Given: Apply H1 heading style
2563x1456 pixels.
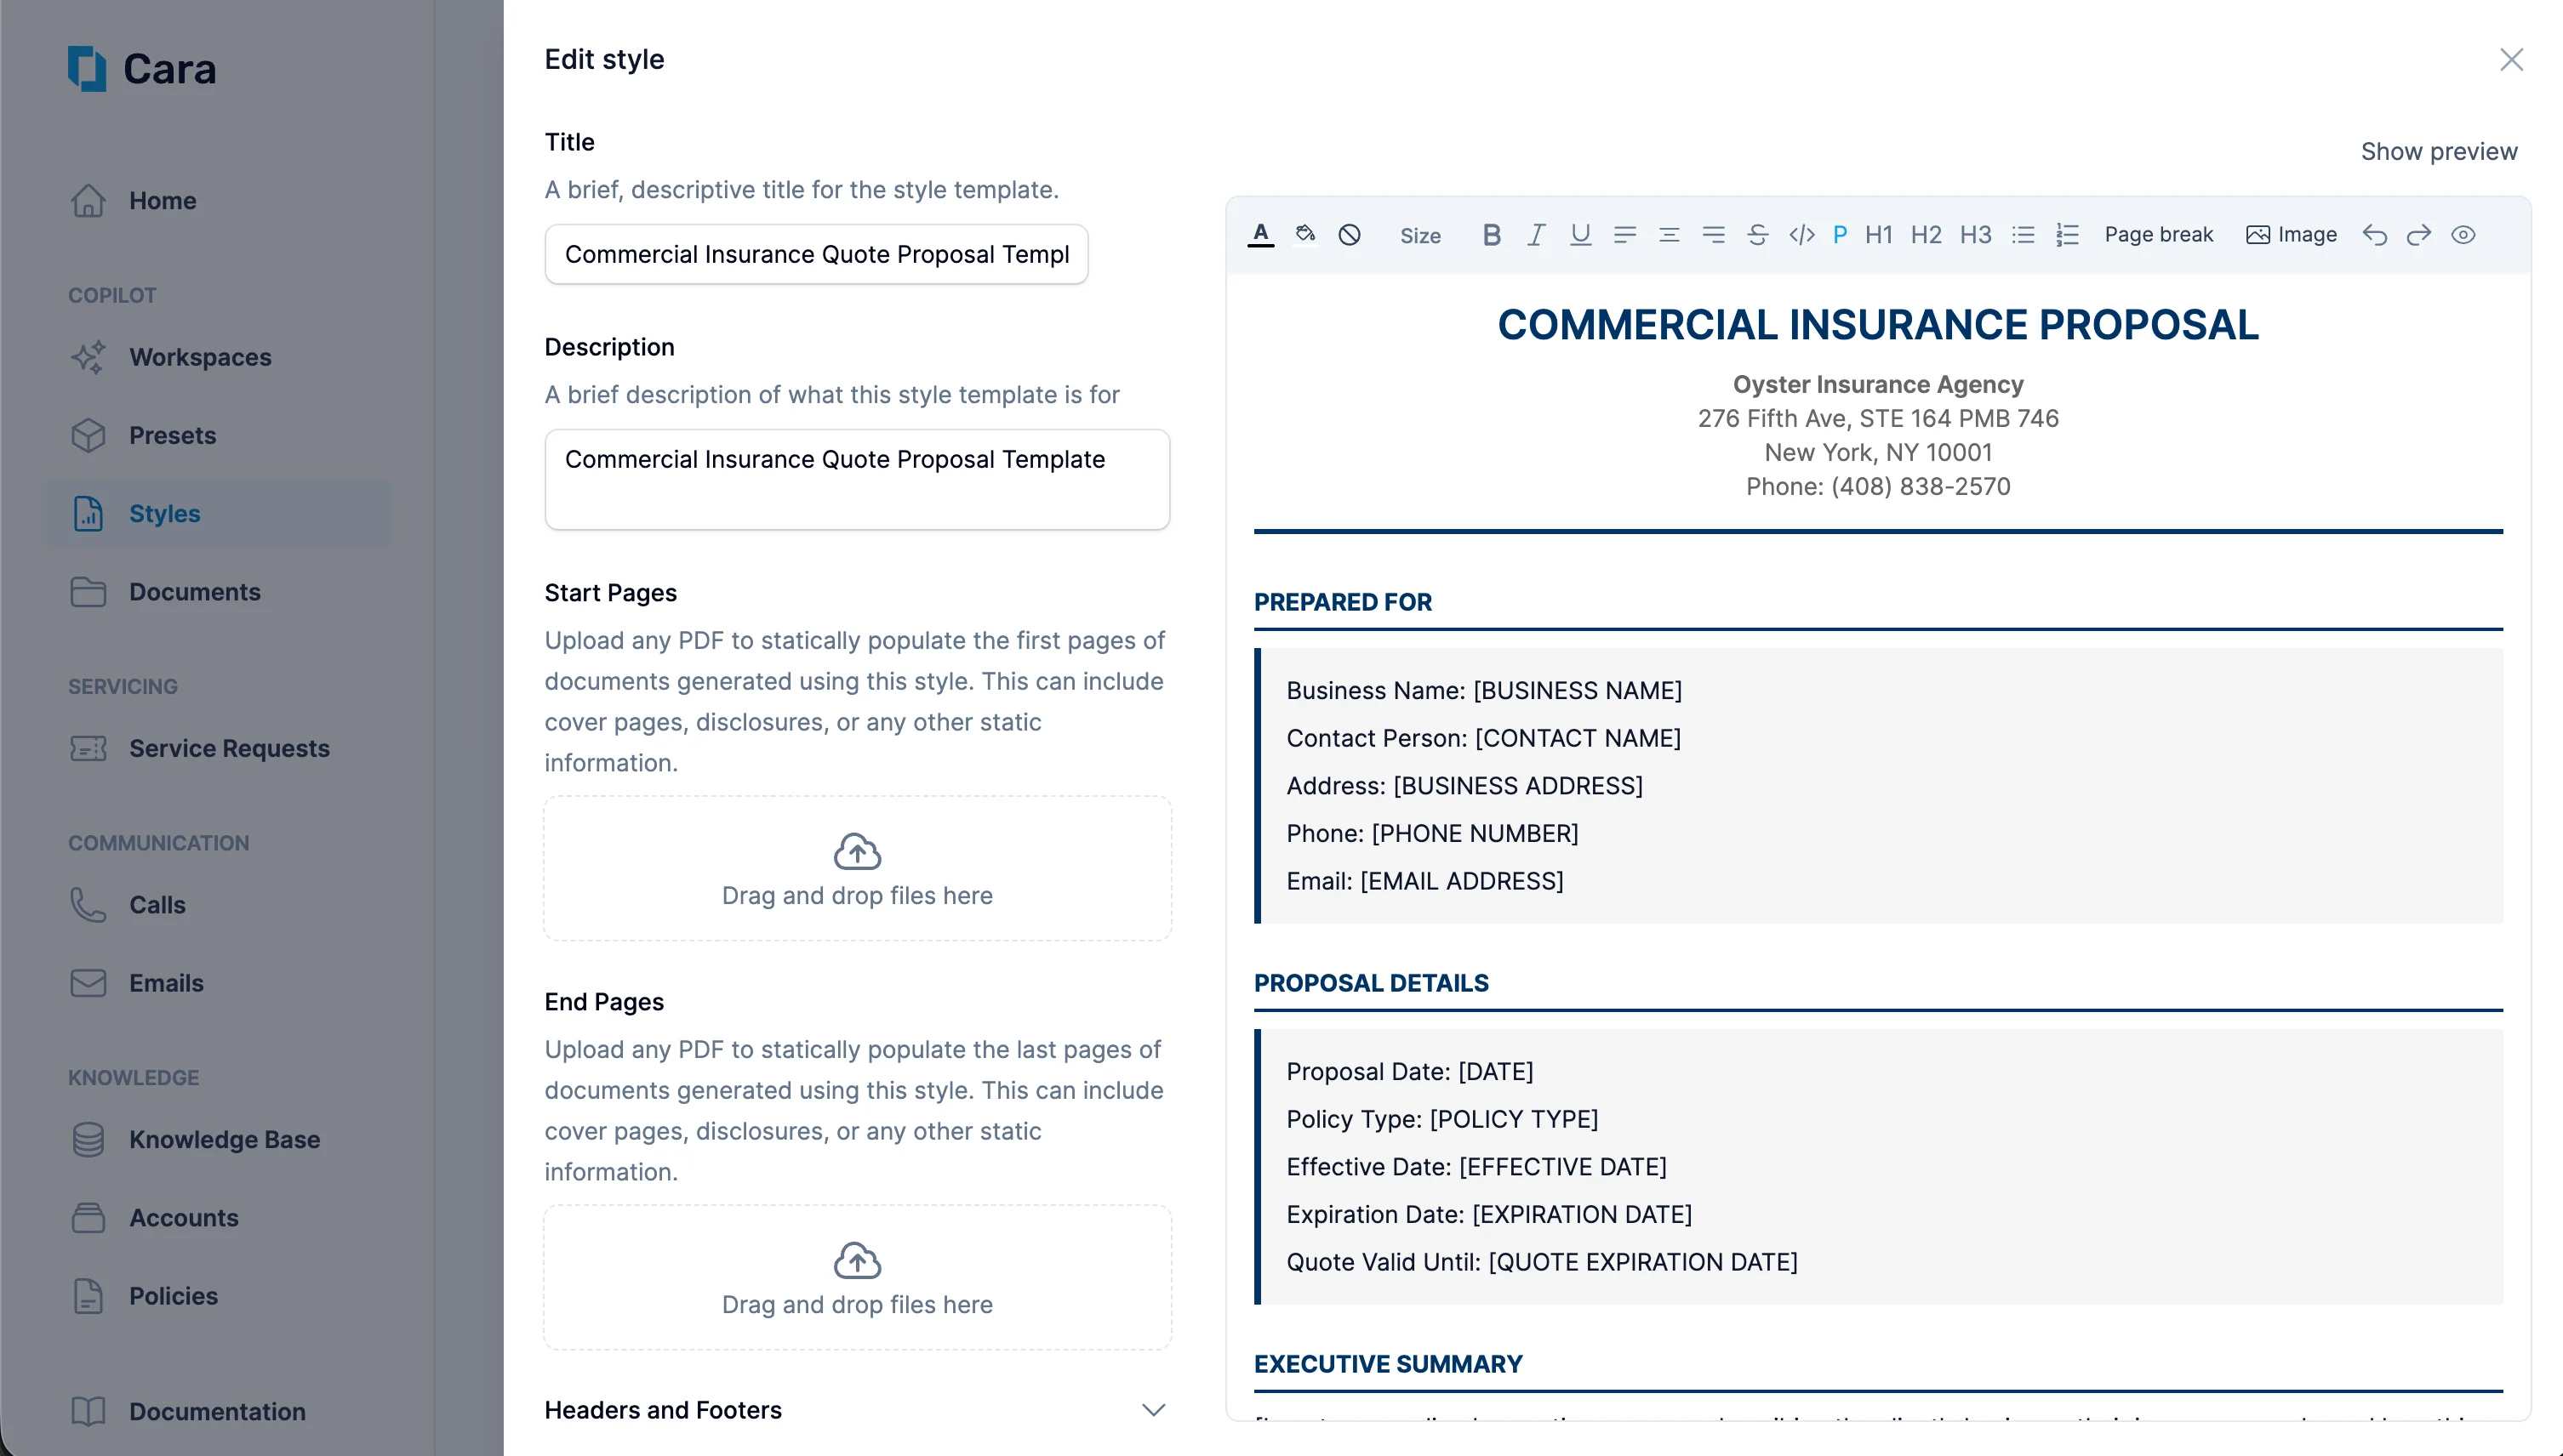Looking at the screenshot, I should point(1879,235).
